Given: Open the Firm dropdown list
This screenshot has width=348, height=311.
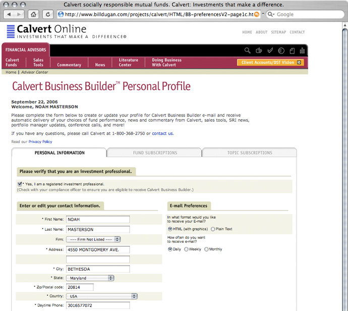Looking at the screenshot, I should tap(93, 239).
